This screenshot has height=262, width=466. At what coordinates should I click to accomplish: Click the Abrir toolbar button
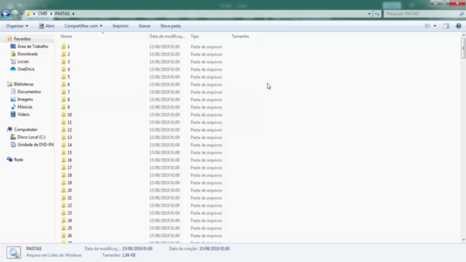tap(47, 26)
